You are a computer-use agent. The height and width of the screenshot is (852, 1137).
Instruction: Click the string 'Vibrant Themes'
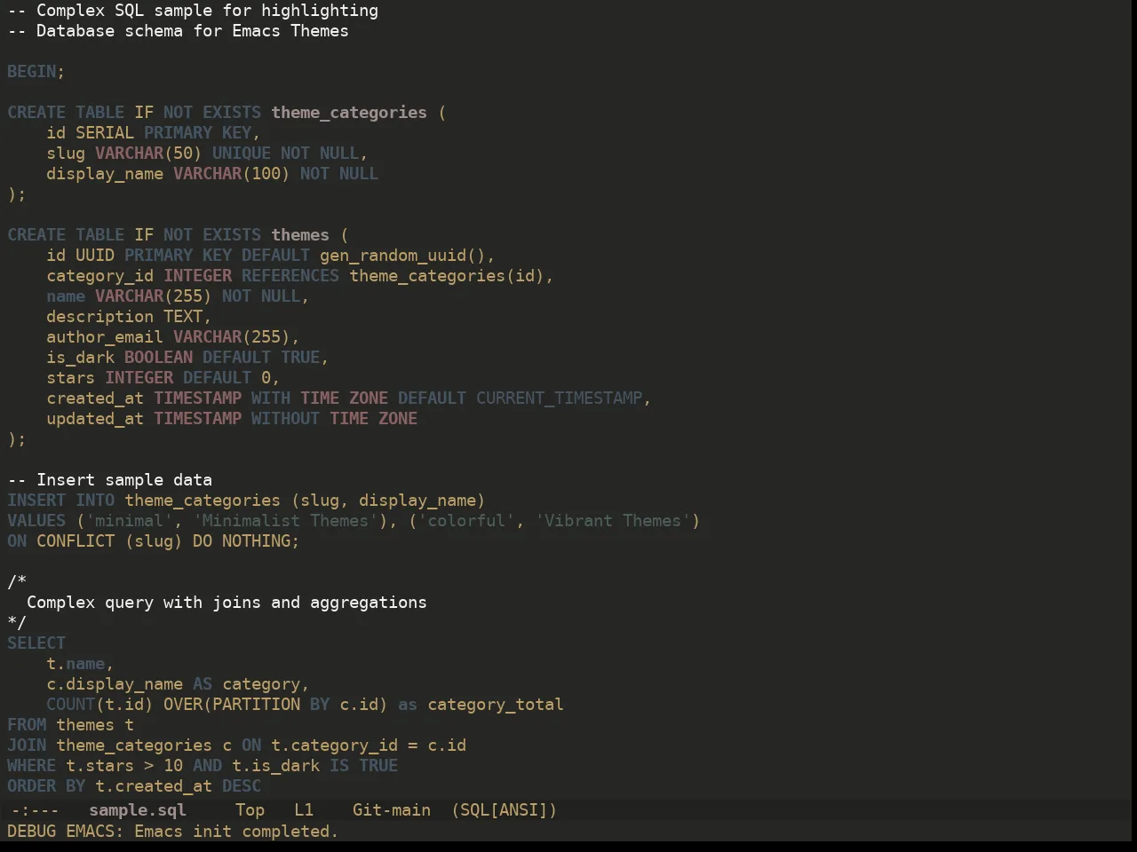click(x=613, y=520)
